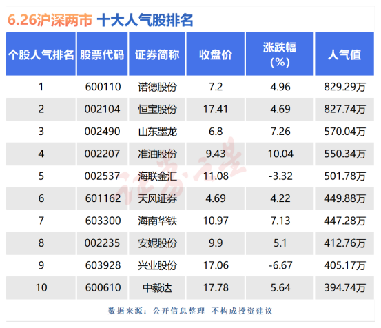This screenshot has height=328, width=381.
Task: Click popularity value 447.28万
Action: coord(344,221)
